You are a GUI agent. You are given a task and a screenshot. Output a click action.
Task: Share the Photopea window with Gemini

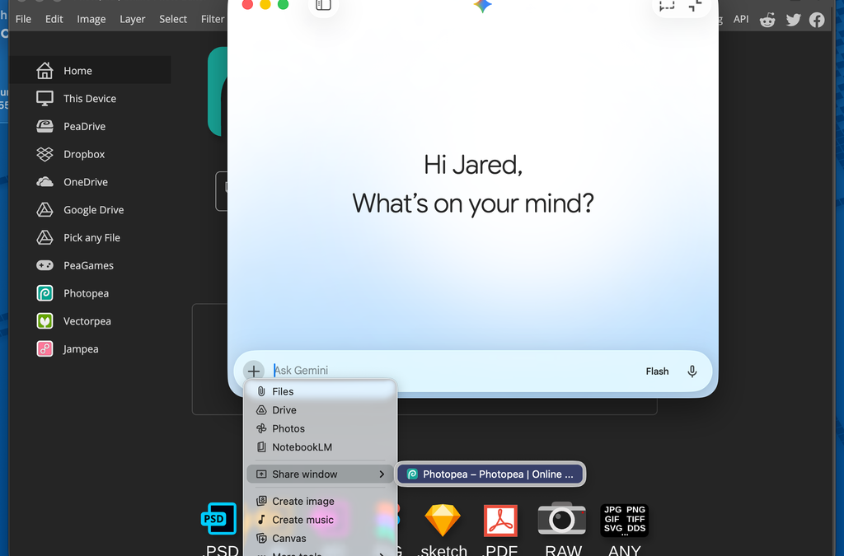point(490,474)
